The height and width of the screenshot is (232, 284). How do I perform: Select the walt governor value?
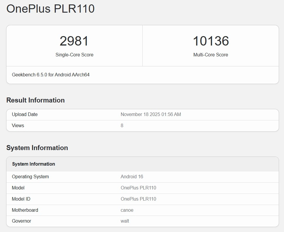tap(125, 221)
